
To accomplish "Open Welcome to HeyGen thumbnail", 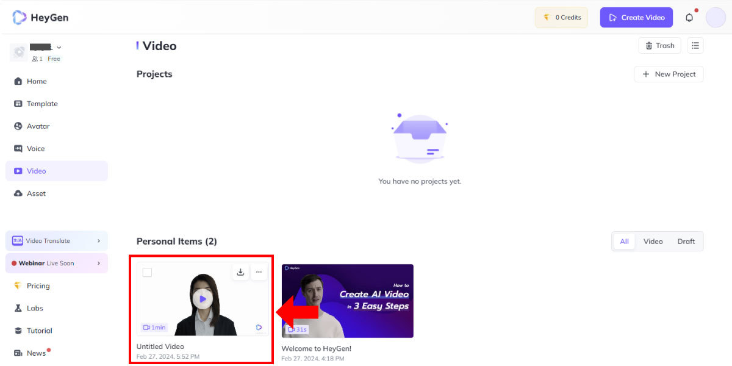I will coord(347,301).
